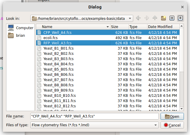Click the file icon beside Yeast_B10_B10.fcs
The image size is (190, 135).
click(x=39, y=95)
